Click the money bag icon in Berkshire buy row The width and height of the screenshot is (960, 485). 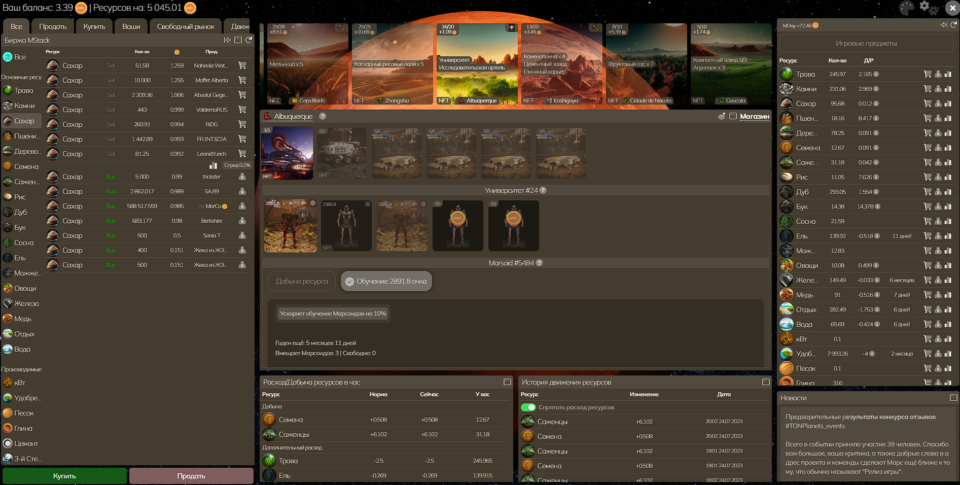(242, 221)
